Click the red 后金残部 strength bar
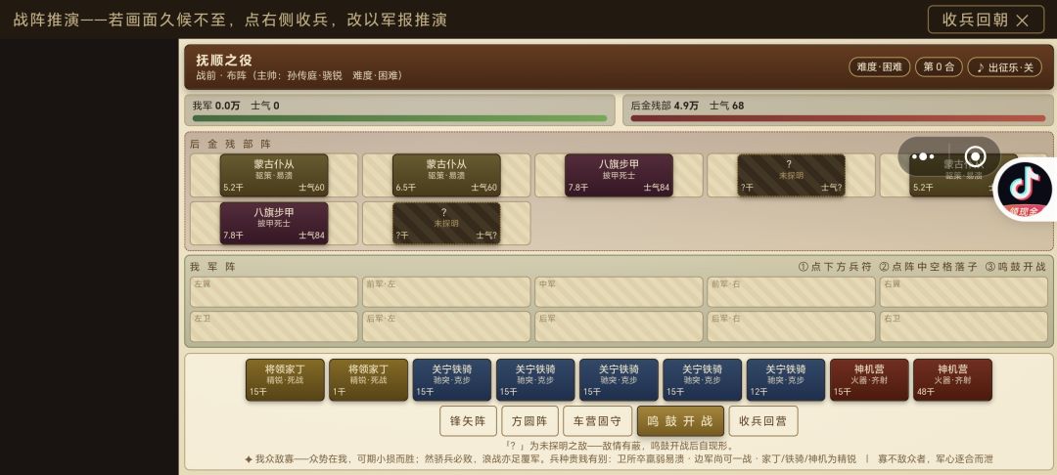The width and height of the screenshot is (1057, 475). click(838, 118)
